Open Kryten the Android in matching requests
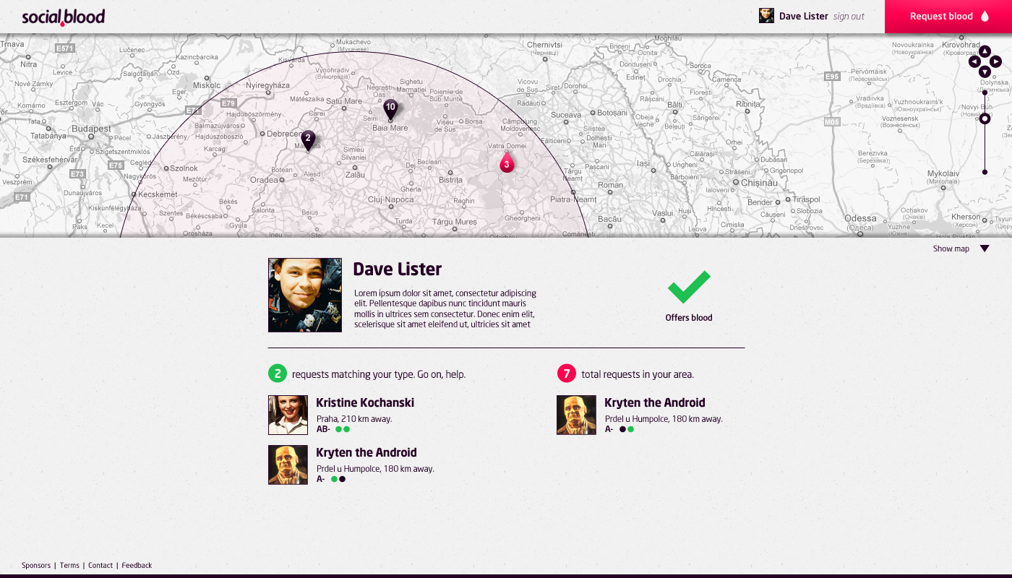This screenshot has width=1012, height=578. (366, 452)
